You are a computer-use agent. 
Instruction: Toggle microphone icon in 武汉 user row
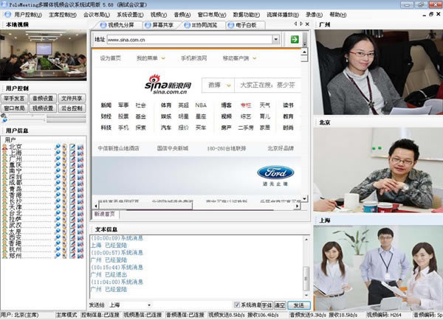pos(58,225)
